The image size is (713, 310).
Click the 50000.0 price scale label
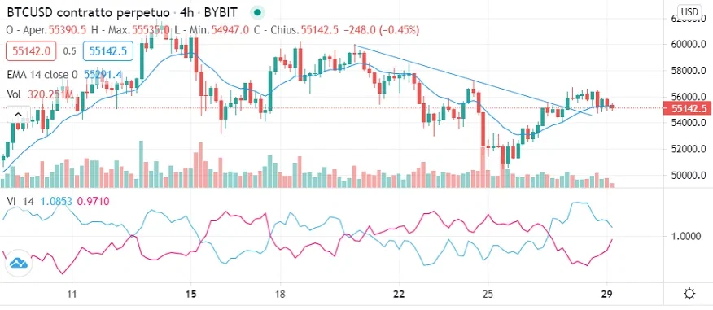[x=689, y=176]
